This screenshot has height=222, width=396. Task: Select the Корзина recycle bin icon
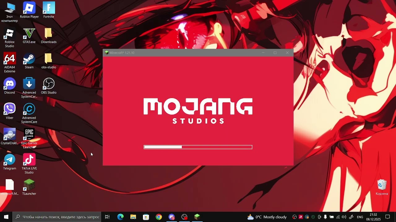click(382, 187)
